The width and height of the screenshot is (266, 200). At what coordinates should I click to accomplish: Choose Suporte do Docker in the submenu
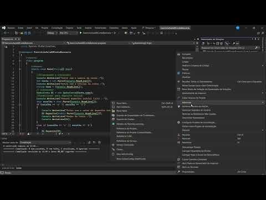142,119
